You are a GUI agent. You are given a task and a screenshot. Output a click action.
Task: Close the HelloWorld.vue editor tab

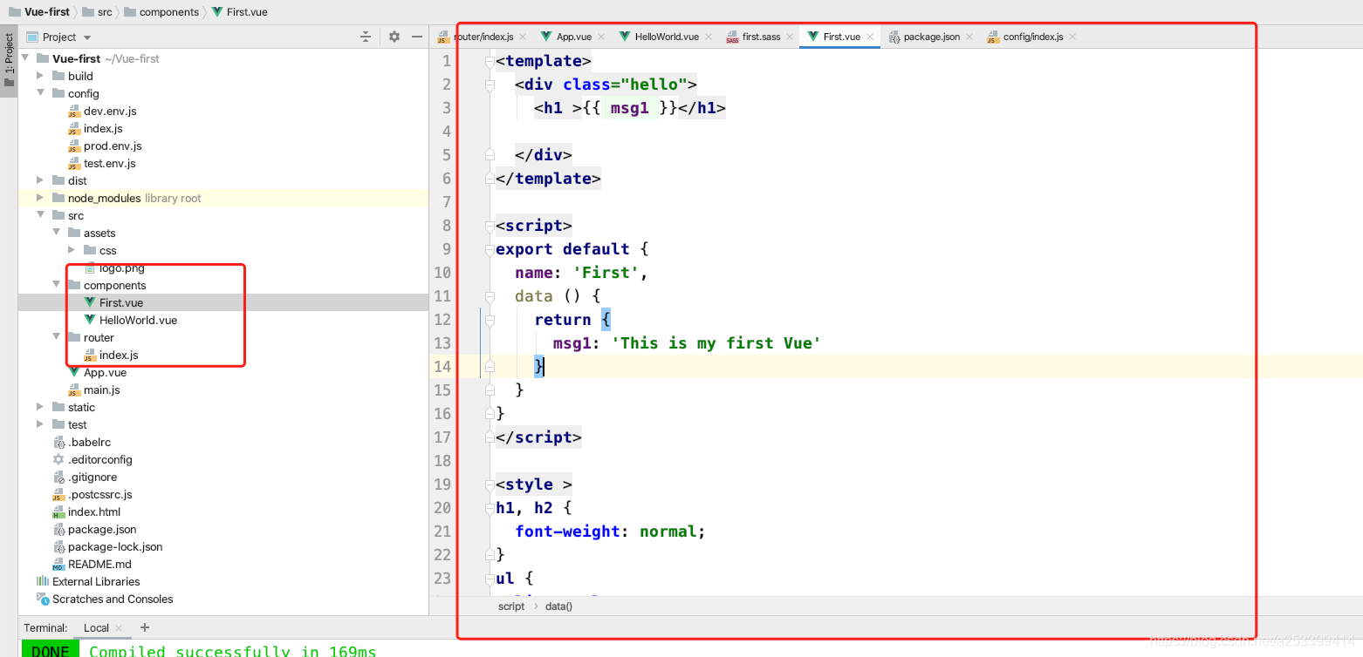(x=709, y=37)
